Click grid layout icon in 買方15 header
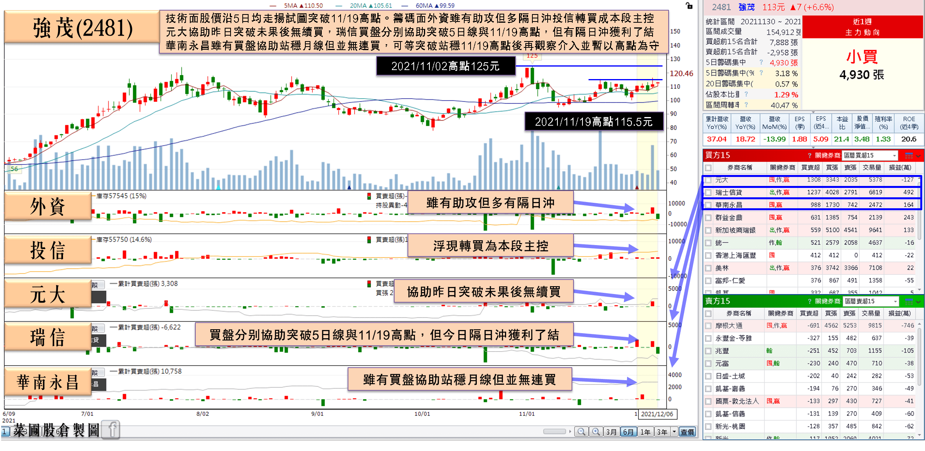This screenshot has width=925, height=451. click(x=909, y=155)
